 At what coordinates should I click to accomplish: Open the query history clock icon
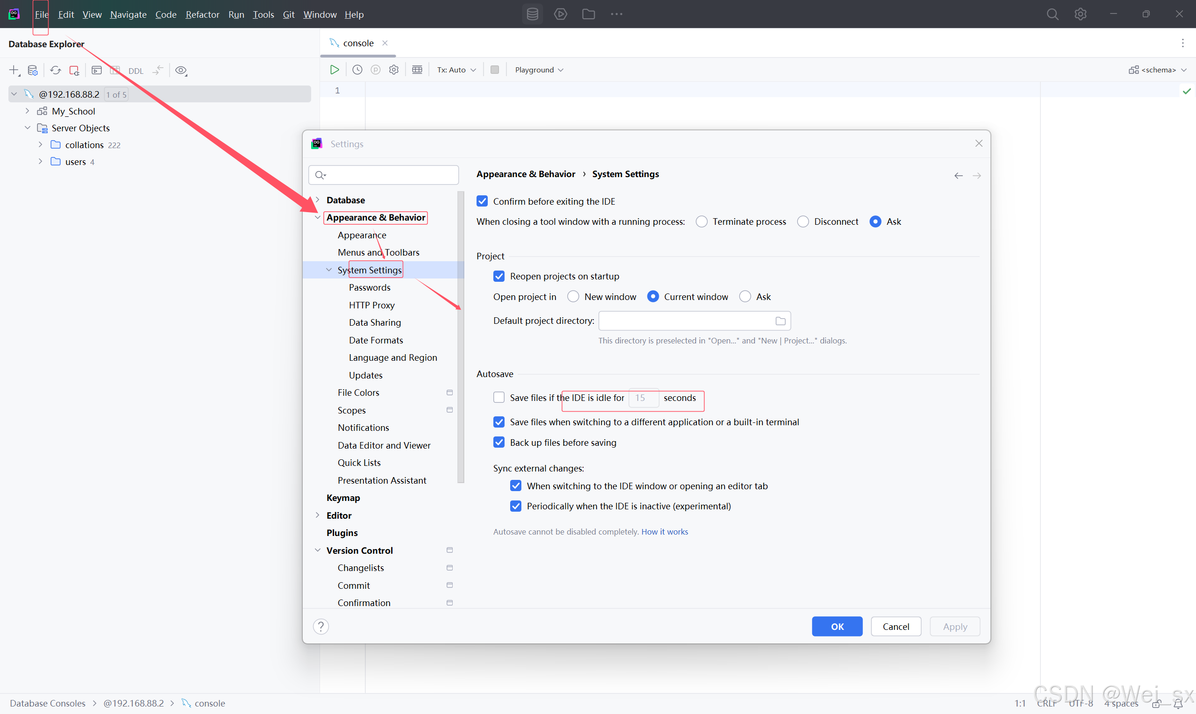coord(357,70)
